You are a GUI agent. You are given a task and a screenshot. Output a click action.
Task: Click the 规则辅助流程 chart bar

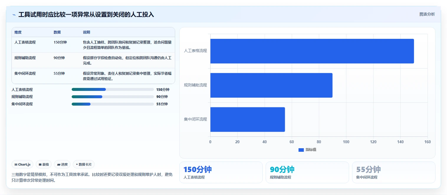(x=271, y=85)
